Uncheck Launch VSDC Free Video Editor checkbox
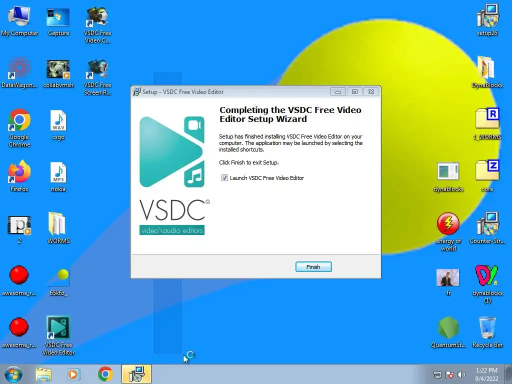 pos(224,178)
